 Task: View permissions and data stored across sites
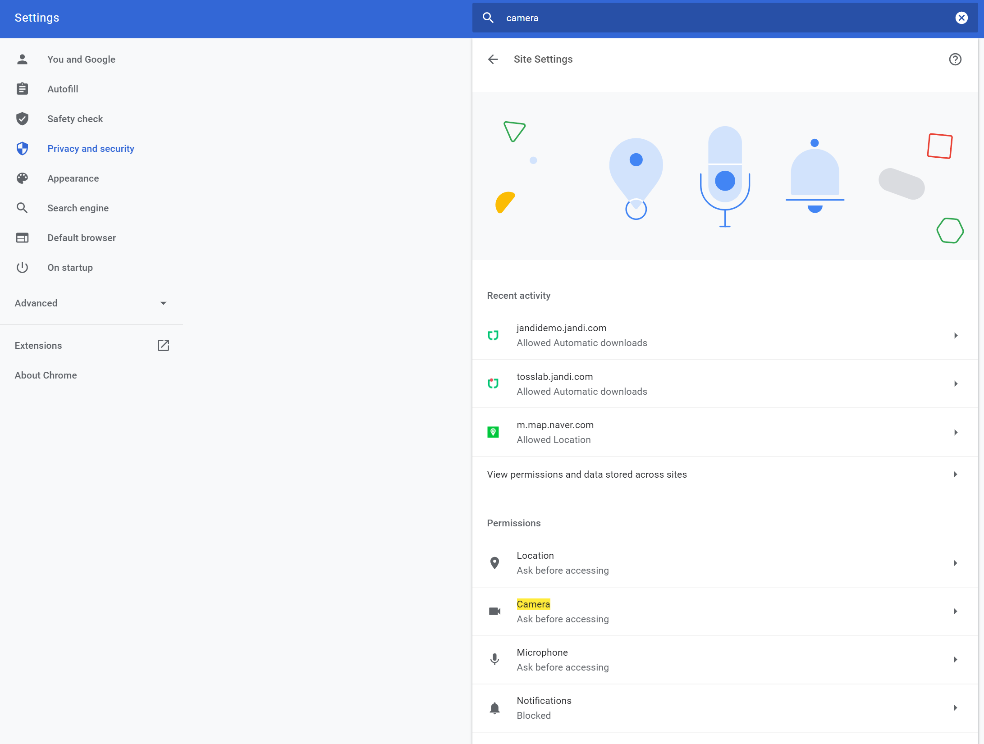point(586,474)
